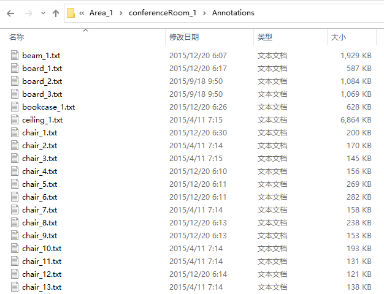The width and height of the screenshot is (384, 294).
Task: Click the chair_9.txt file icon
Action: (15, 236)
